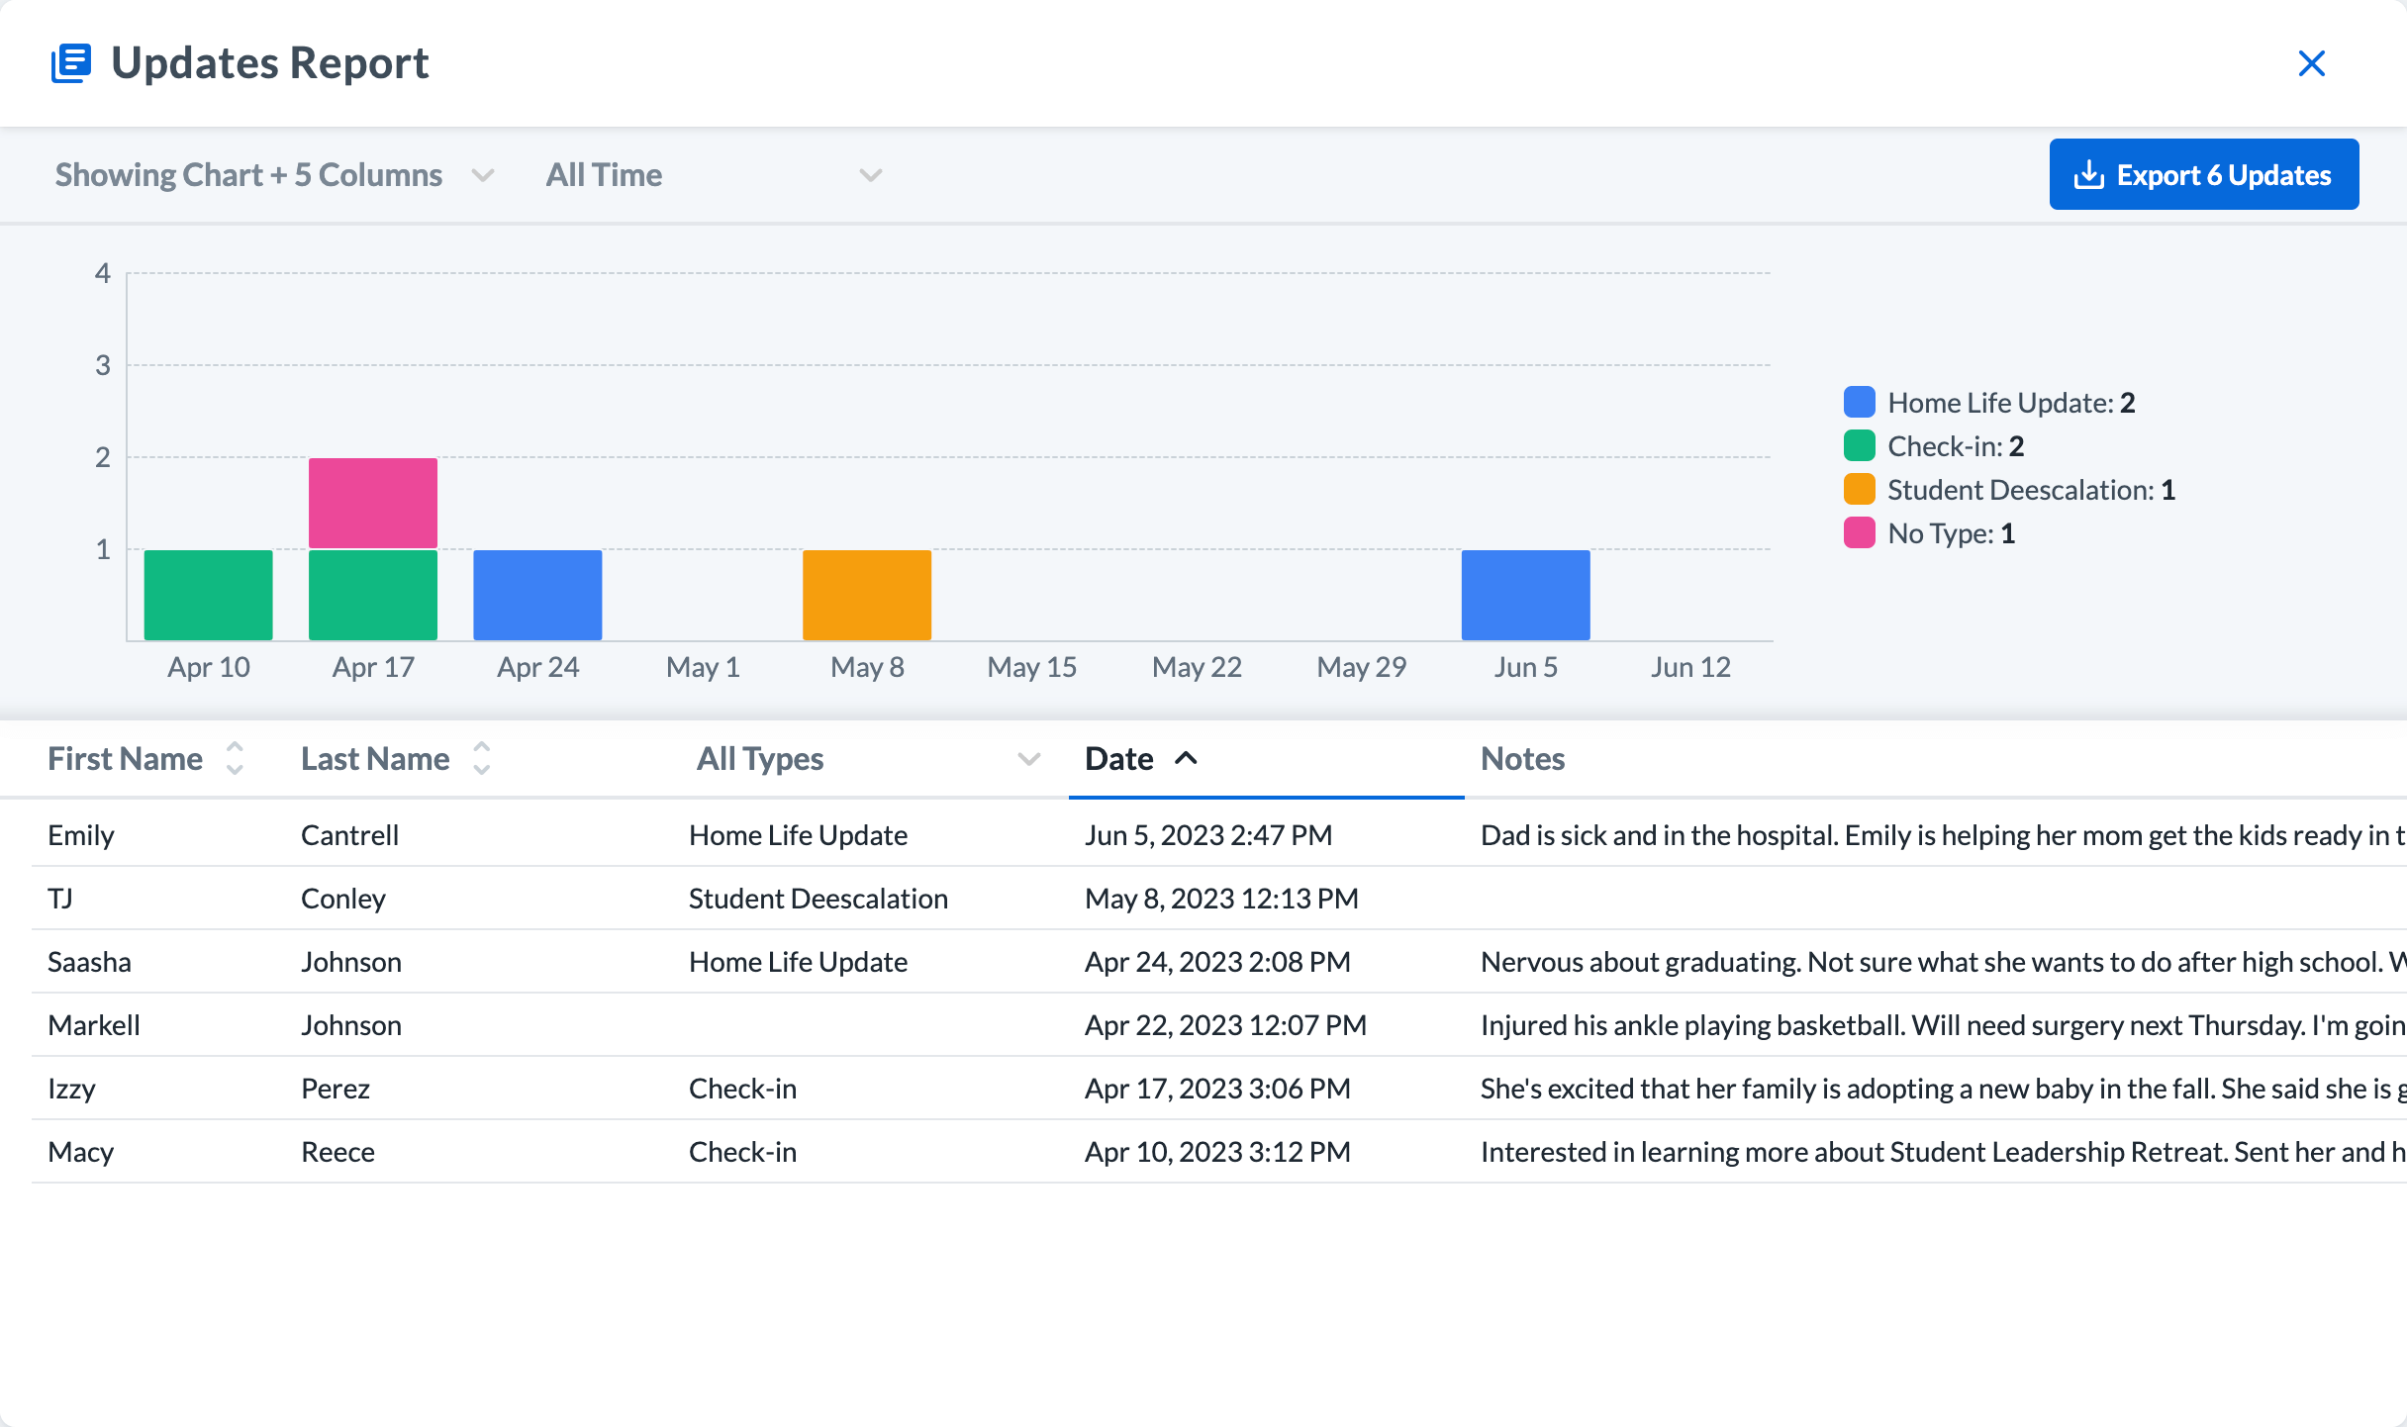
Task: Click the Check-in: 2 legend label
Action: point(1956,445)
